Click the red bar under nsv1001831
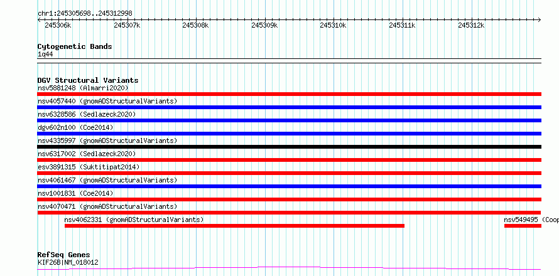This screenshot has width=559, height=276. (x=290, y=199)
